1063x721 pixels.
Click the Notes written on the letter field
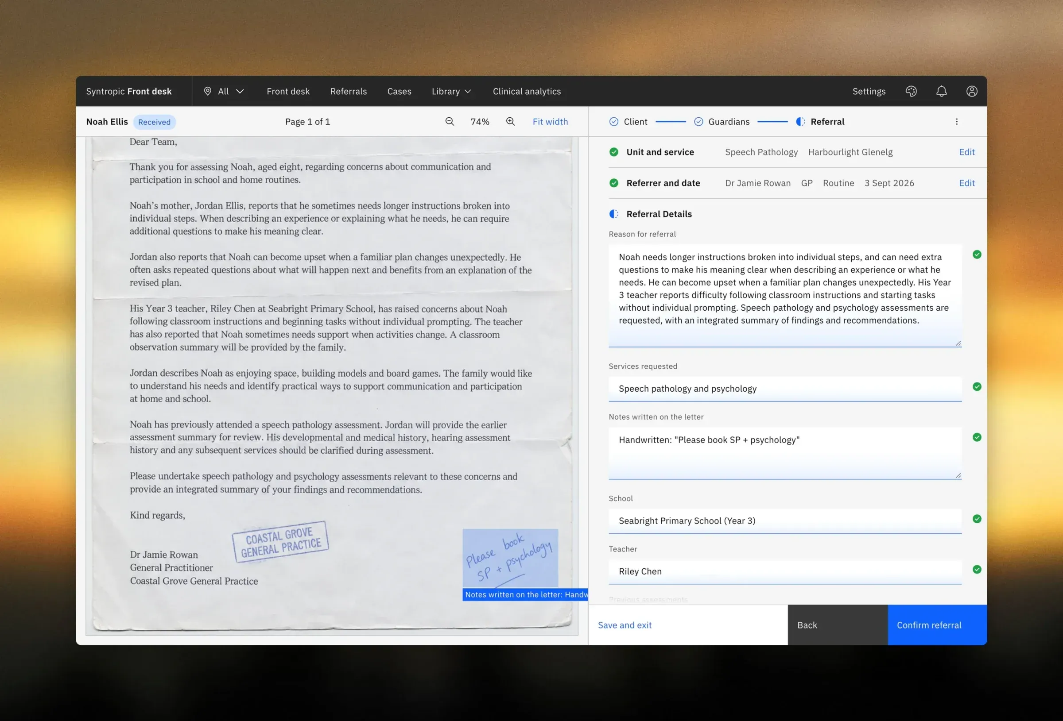pyautogui.click(x=785, y=453)
